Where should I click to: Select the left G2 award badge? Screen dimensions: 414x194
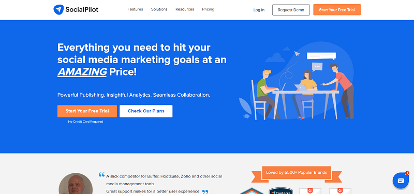pyautogui.click(x=310, y=191)
